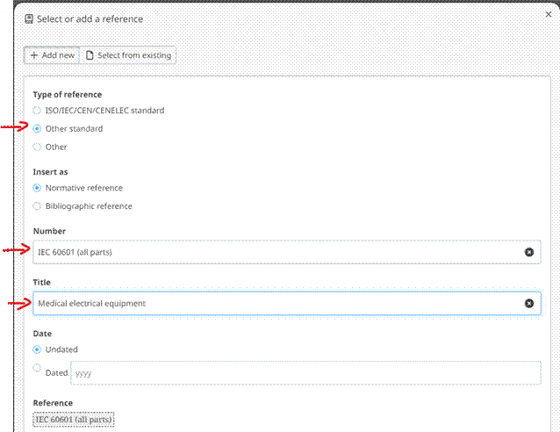
Task: Click the save icon in dialog title
Action: [29, 18]
